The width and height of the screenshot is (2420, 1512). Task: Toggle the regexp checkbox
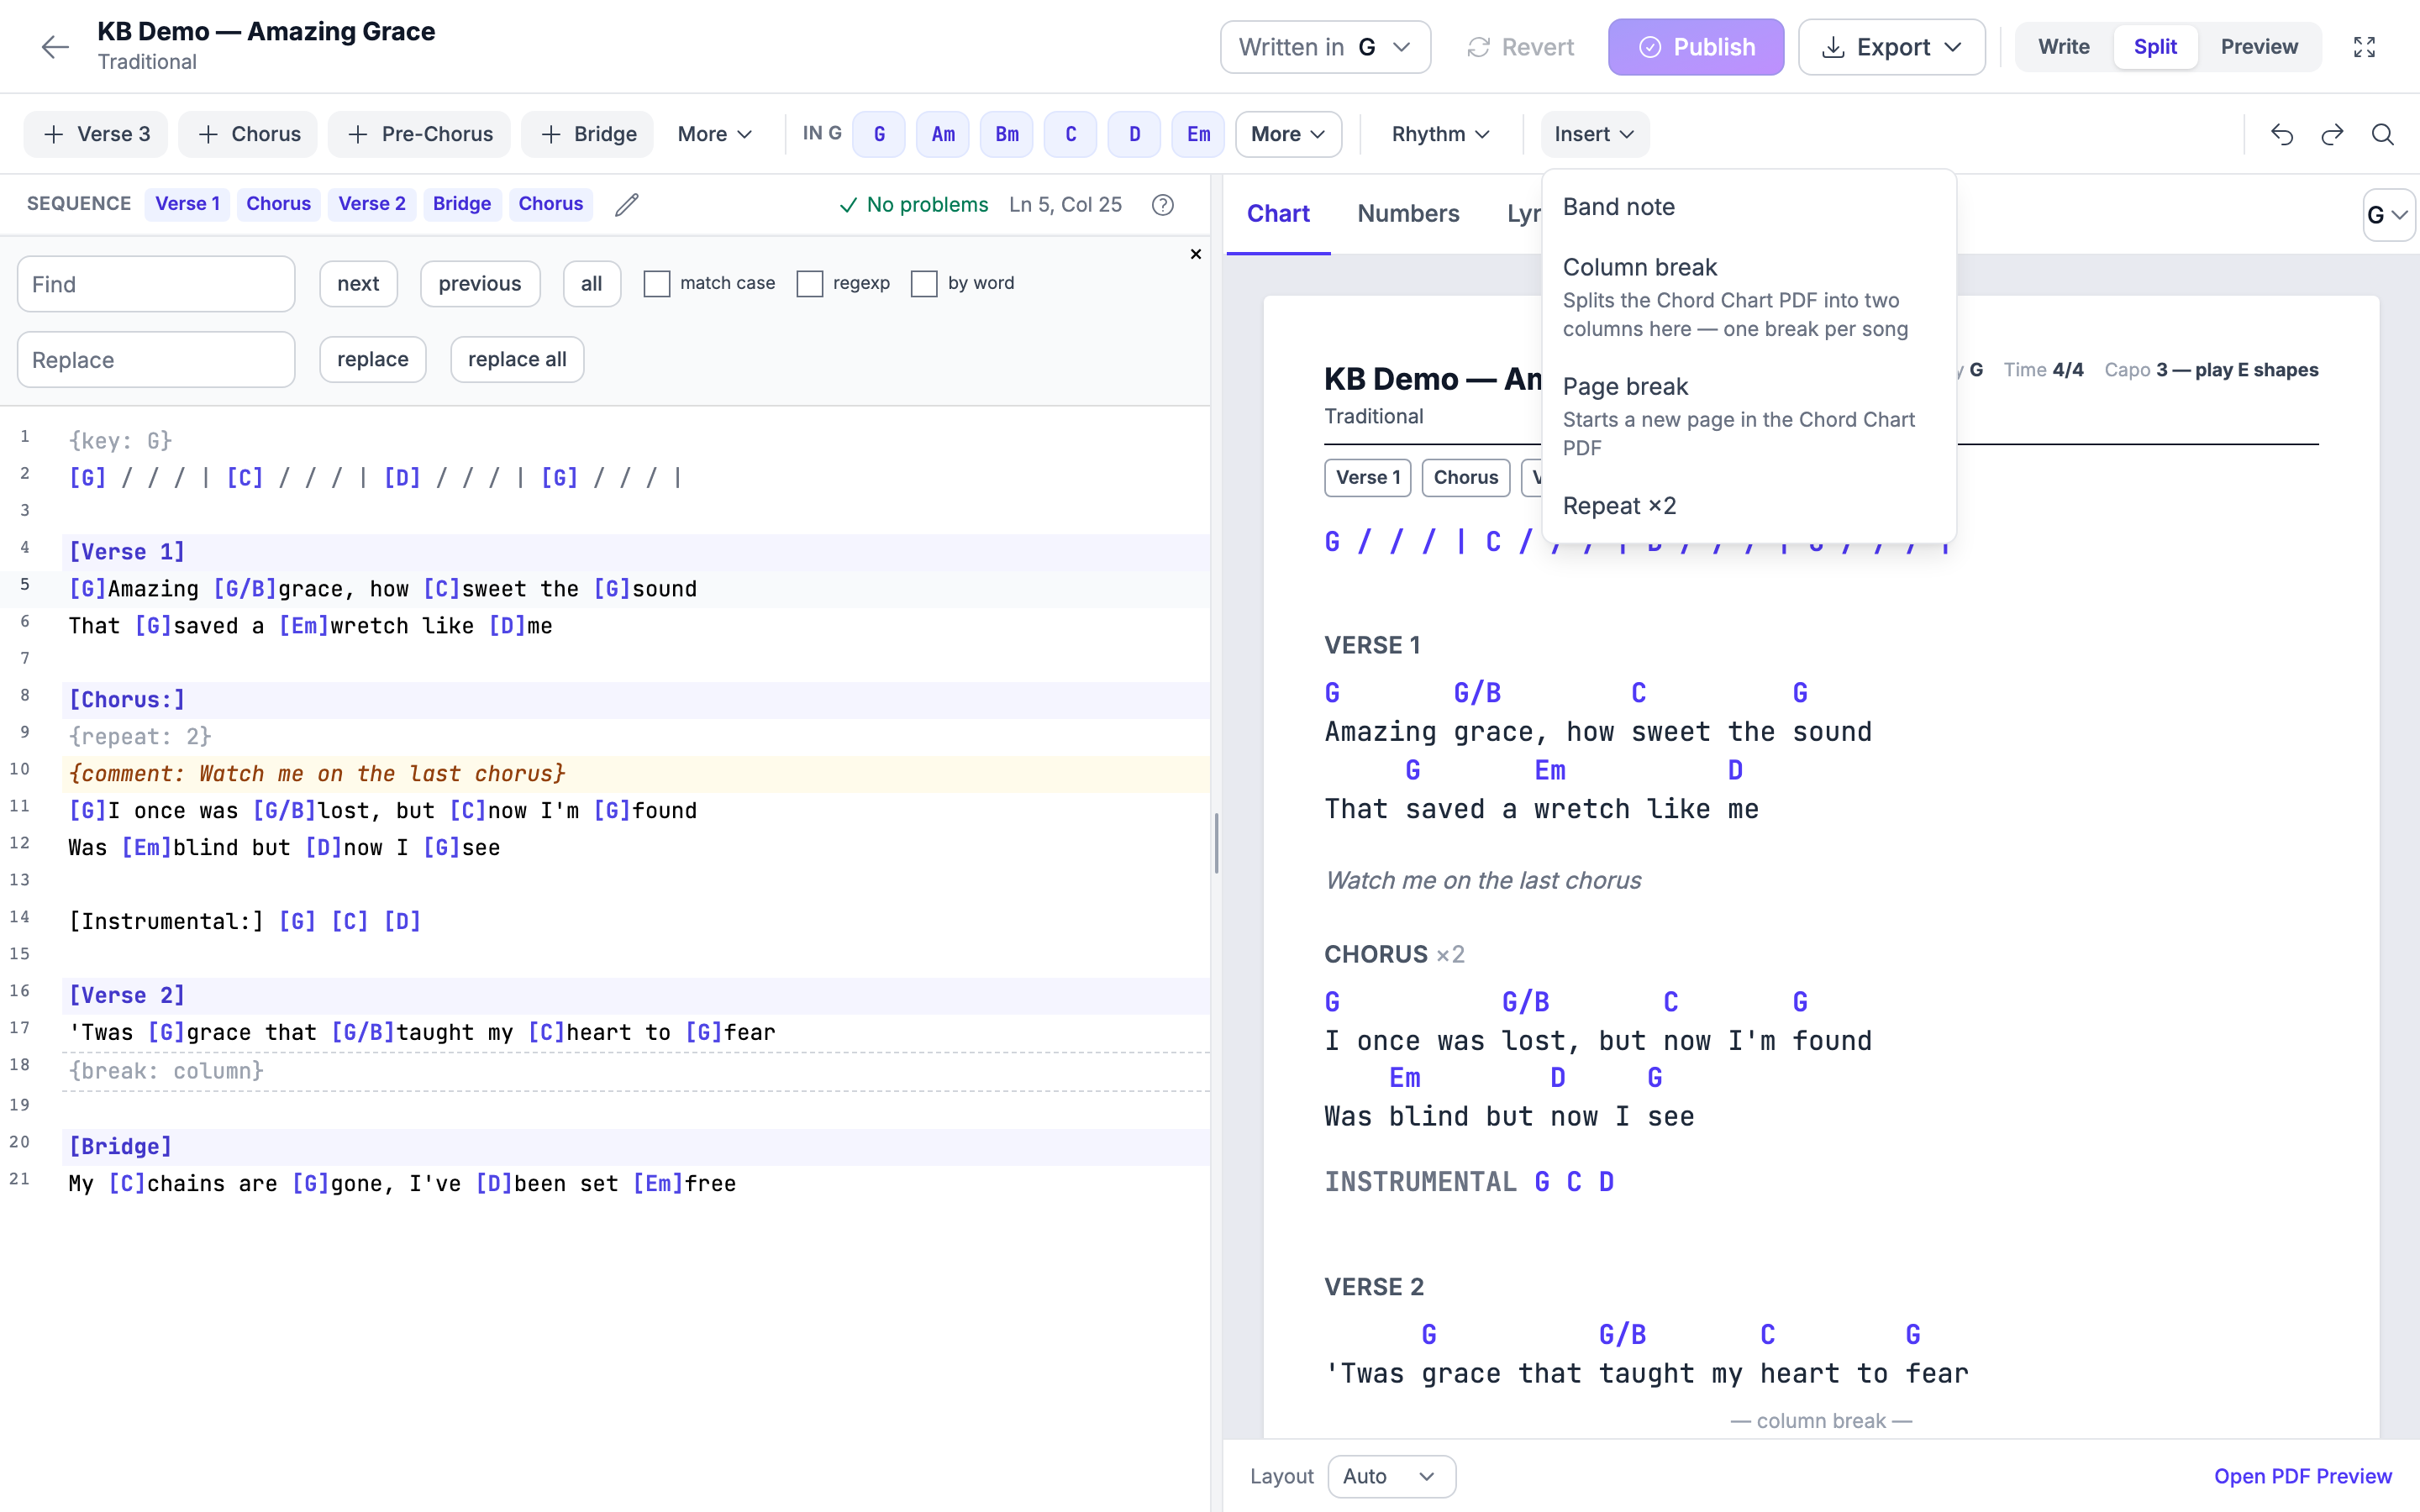tap(810, 284)
